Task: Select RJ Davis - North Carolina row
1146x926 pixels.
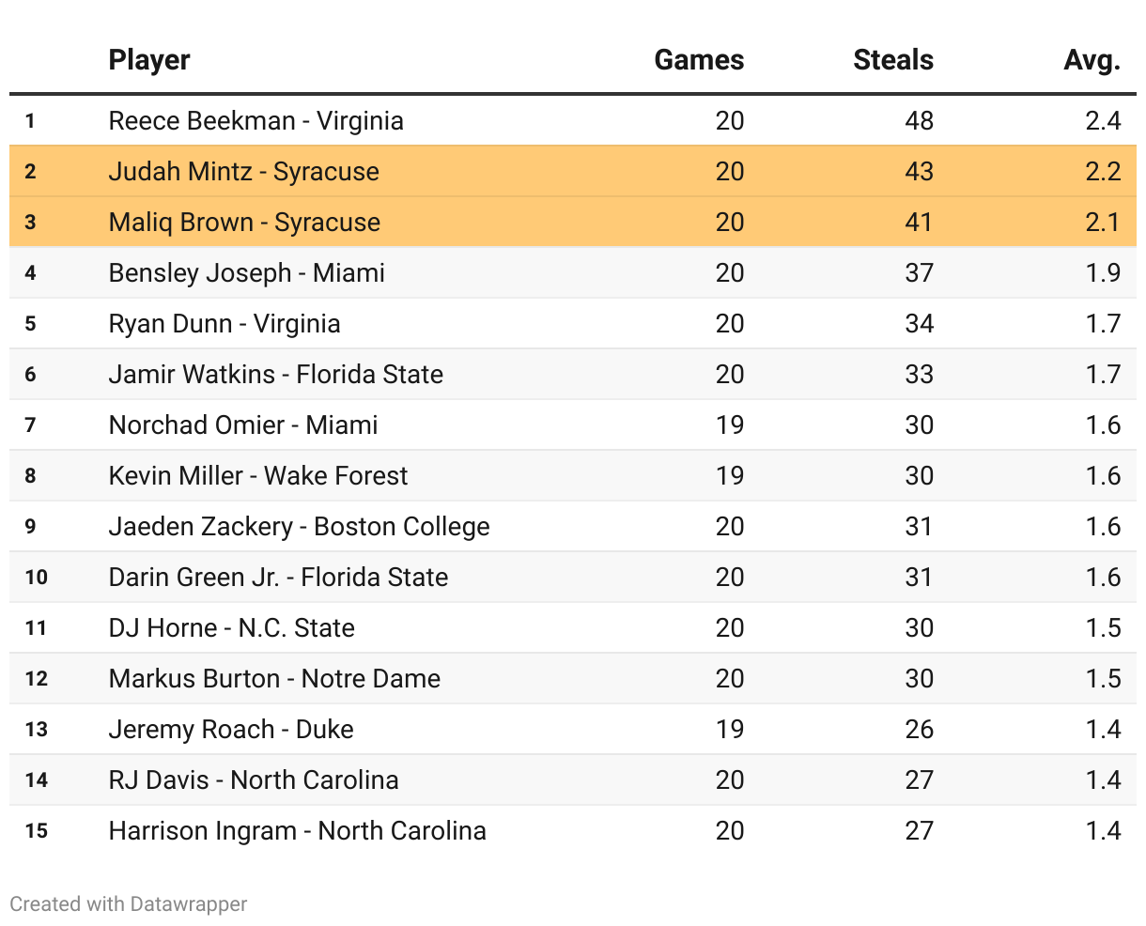Action: 254,780
